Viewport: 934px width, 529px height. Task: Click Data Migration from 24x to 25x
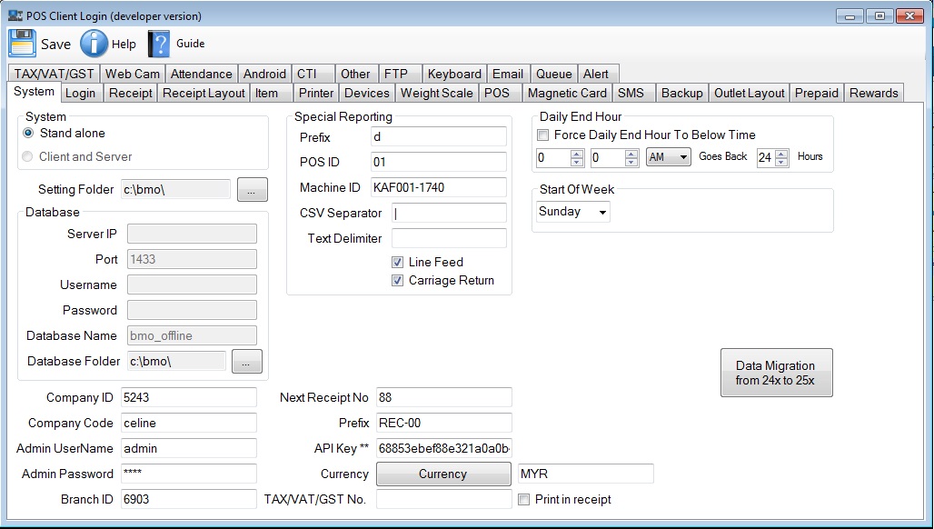(776, 373)
